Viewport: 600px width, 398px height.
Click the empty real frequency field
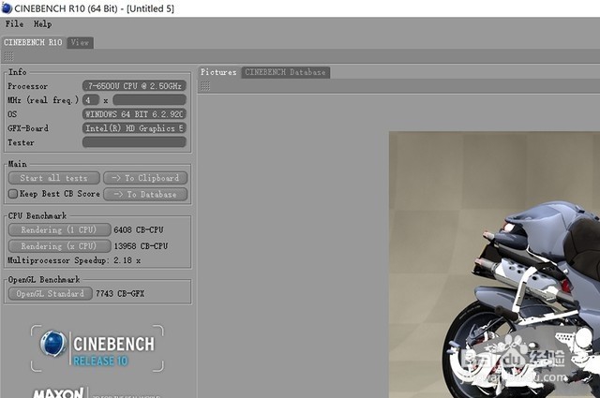[x=150, y=100]
